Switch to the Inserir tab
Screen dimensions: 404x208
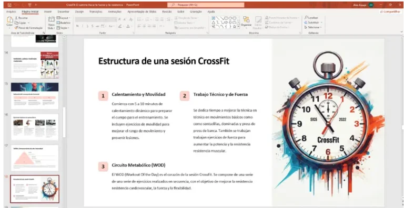(48, 12)
